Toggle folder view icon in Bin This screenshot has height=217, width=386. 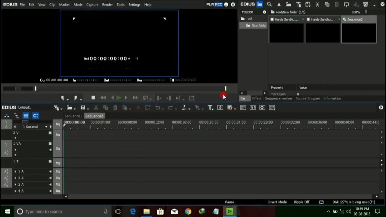coord(260,5)
